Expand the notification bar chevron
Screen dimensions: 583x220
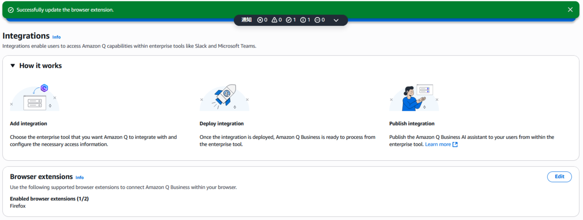(x=336, y=20)
